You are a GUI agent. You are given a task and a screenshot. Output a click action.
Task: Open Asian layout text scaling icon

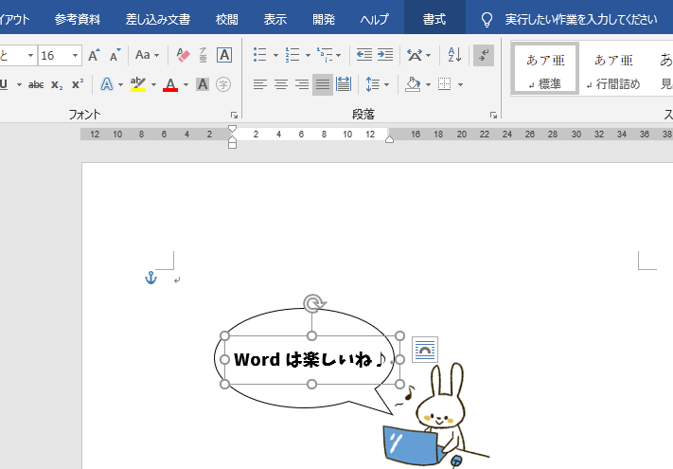(415, 55)
